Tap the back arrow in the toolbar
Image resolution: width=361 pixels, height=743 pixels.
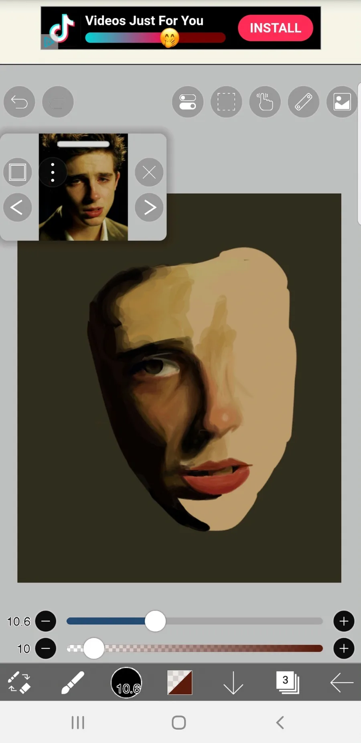coord(342,683)
